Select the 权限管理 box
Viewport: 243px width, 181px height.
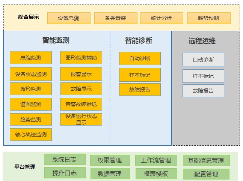coord(110,160)
